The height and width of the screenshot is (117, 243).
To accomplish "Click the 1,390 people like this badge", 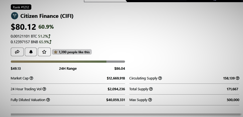I will (72, 52).
